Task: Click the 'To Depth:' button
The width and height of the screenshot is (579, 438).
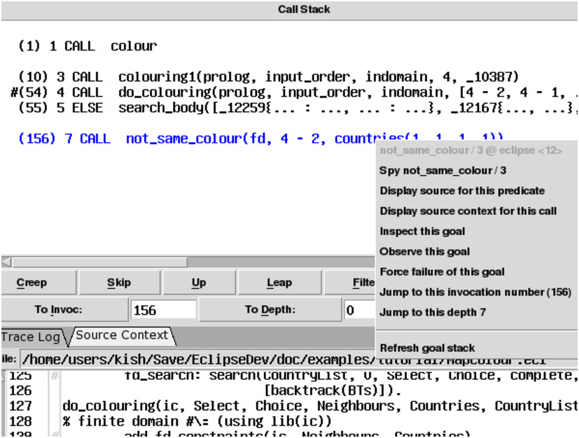Action: pyautogui.click(x=270, y=310)
